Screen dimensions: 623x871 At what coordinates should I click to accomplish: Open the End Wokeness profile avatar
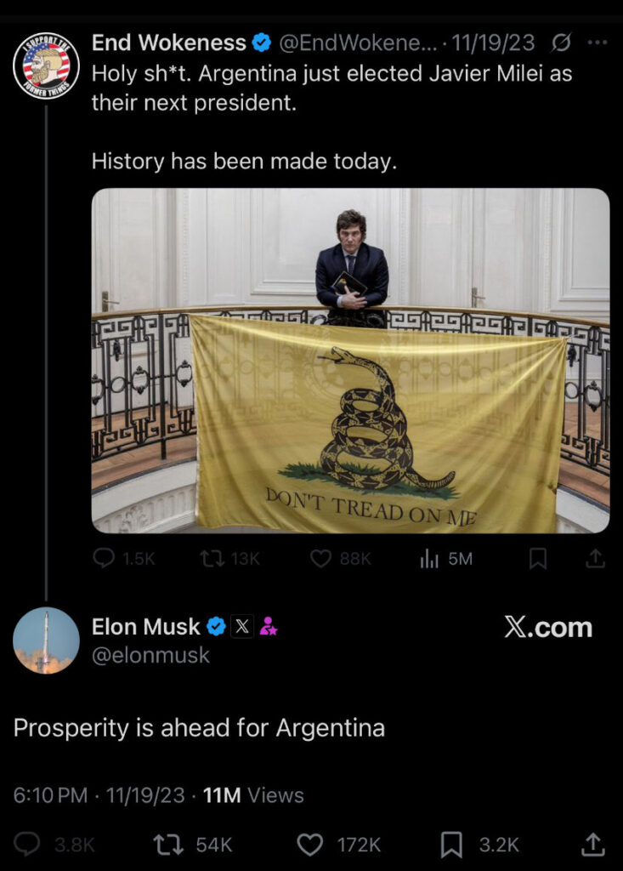point(46,65)
